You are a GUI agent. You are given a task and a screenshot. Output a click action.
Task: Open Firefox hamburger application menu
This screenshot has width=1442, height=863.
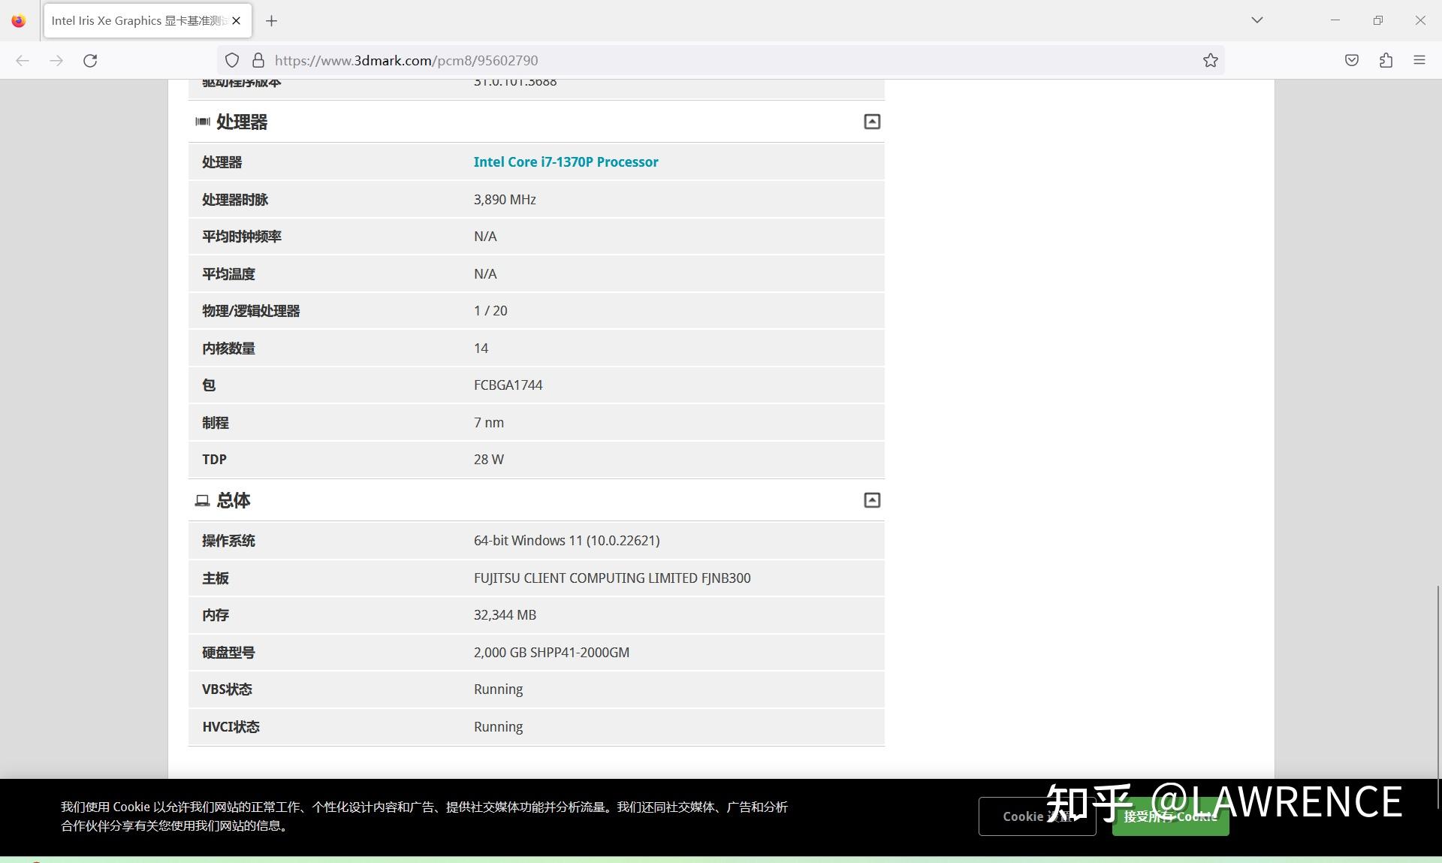1419,61
